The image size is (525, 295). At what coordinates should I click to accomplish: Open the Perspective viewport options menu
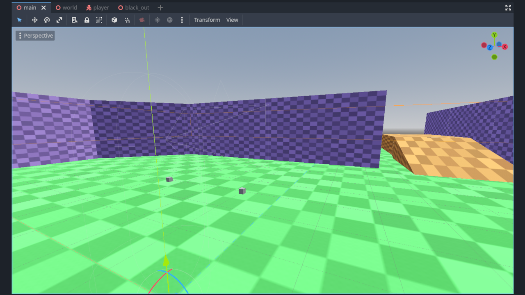[35, 36]
